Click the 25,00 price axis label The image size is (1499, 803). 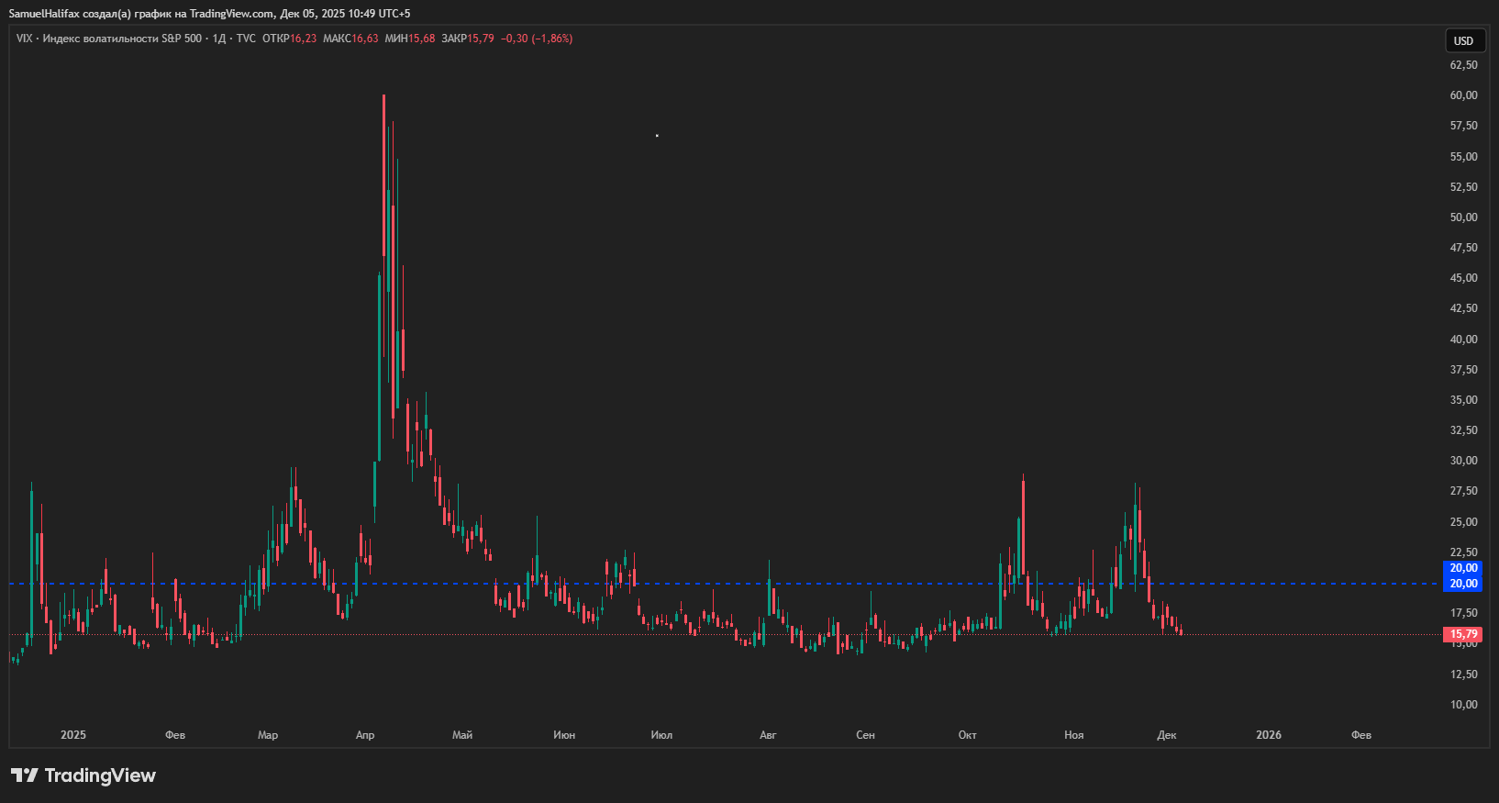[1464, 522]
